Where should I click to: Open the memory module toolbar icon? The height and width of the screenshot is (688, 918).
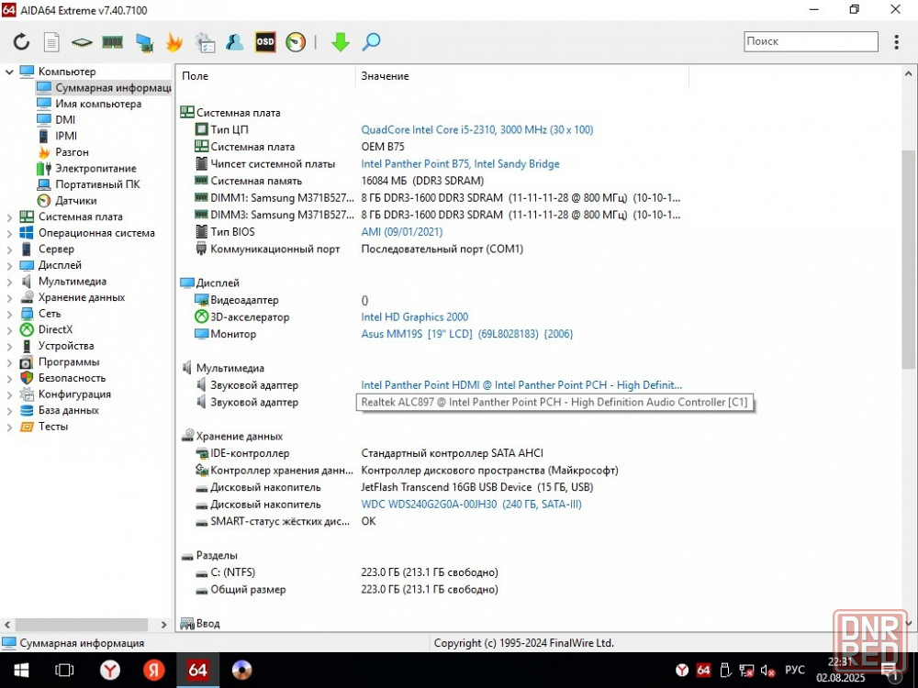coord(112,41)
